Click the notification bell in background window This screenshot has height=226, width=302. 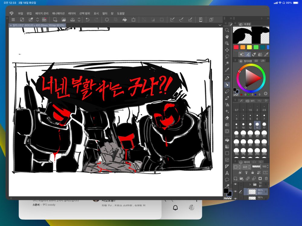click(x=175, y=208)
